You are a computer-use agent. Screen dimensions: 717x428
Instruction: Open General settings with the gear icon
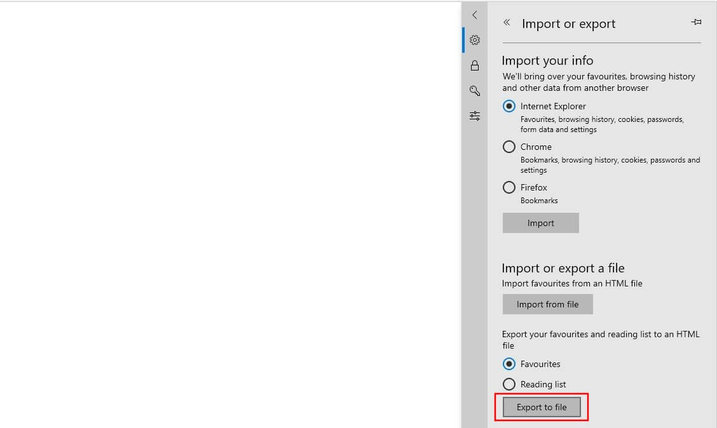click(474, 39)
